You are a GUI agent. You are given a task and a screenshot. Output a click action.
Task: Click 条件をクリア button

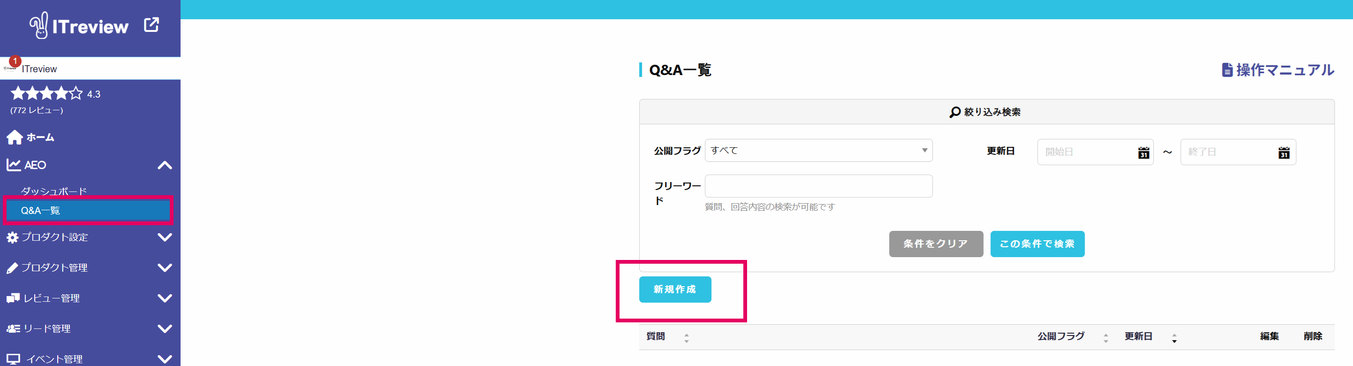[x=936, y=244]
